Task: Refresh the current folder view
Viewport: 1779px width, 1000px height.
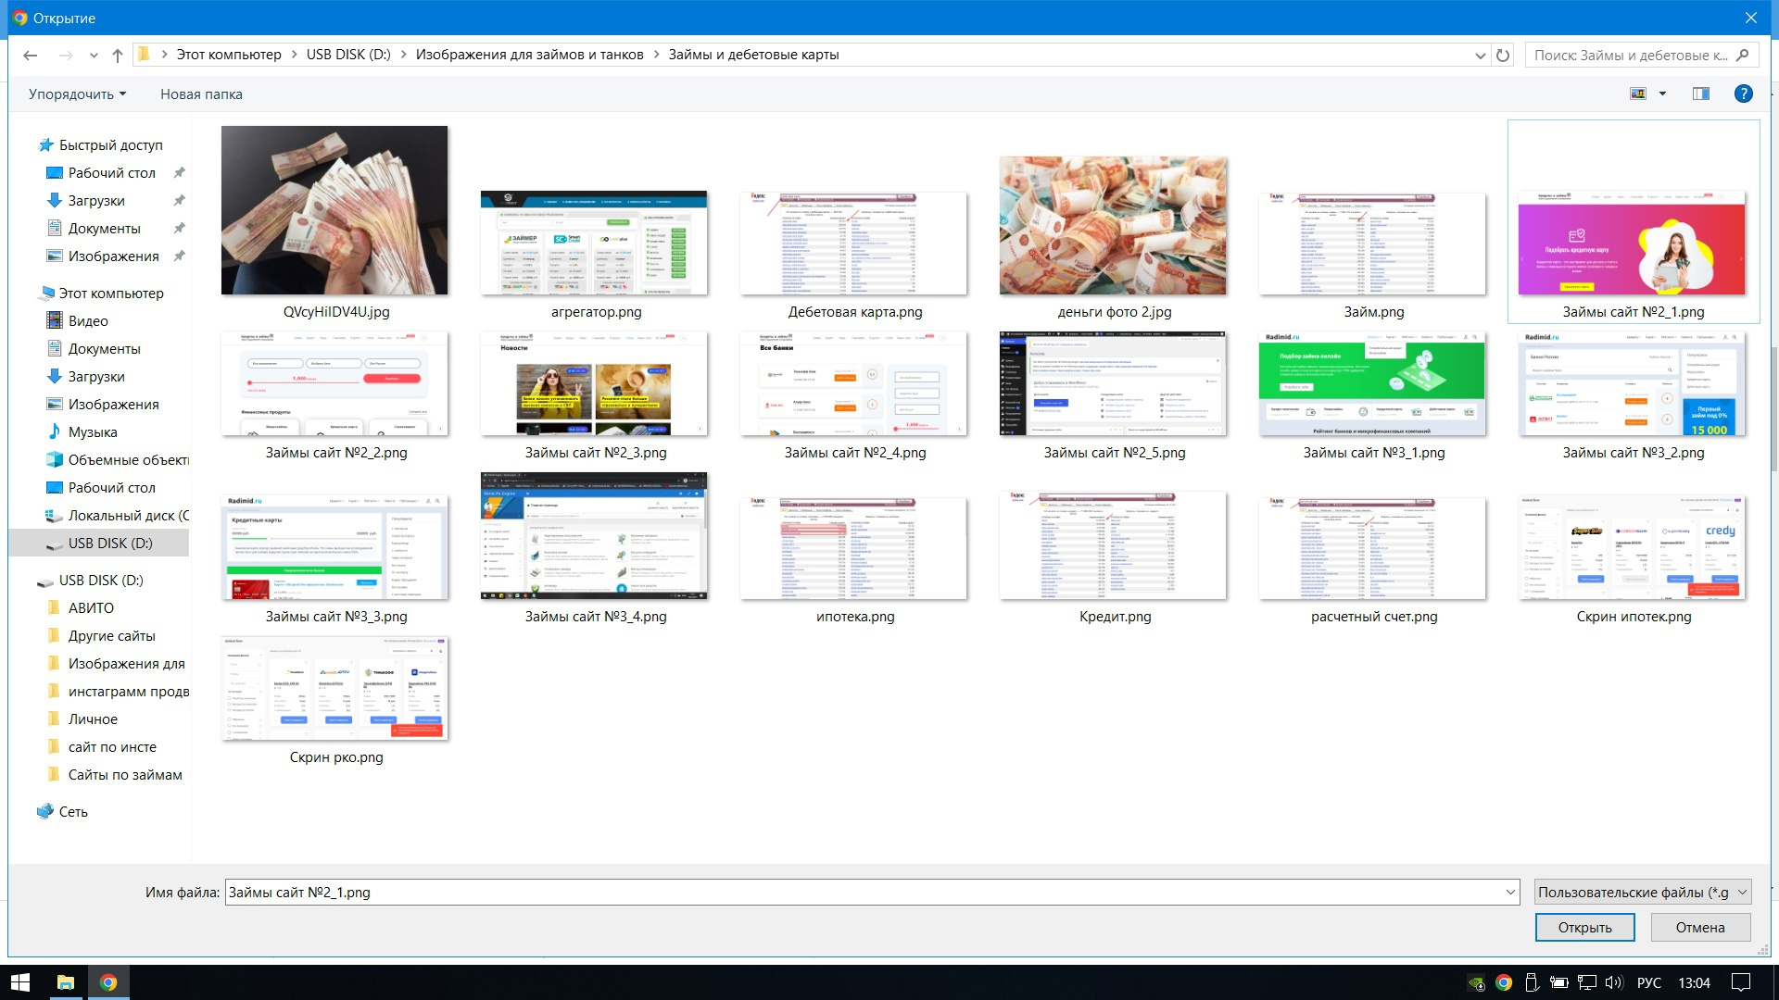Action: (1503, 56)
